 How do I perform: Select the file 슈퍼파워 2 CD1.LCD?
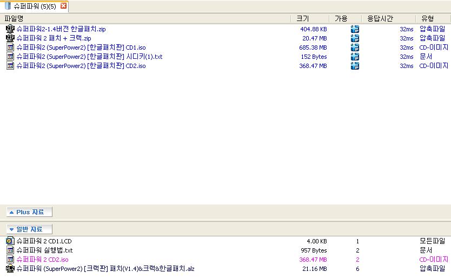tap(44, 241)
